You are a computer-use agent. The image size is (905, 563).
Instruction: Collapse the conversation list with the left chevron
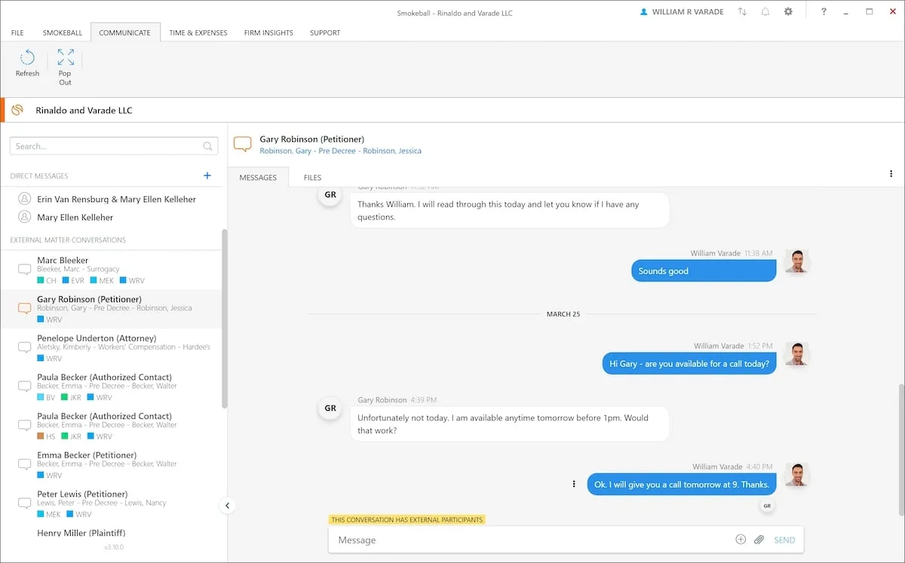coord(227,506)
